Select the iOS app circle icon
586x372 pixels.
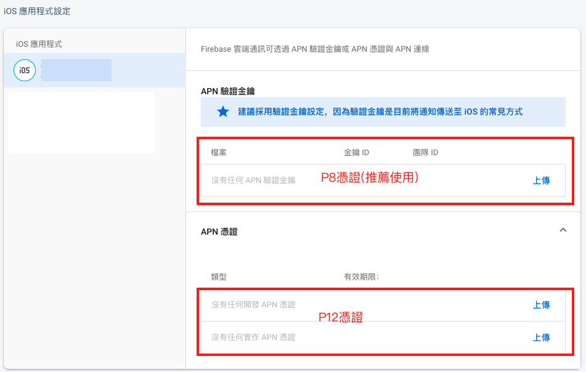pos(25,70)
